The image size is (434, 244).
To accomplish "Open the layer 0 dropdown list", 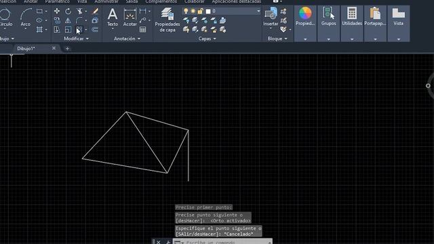I will pos(258,11).
